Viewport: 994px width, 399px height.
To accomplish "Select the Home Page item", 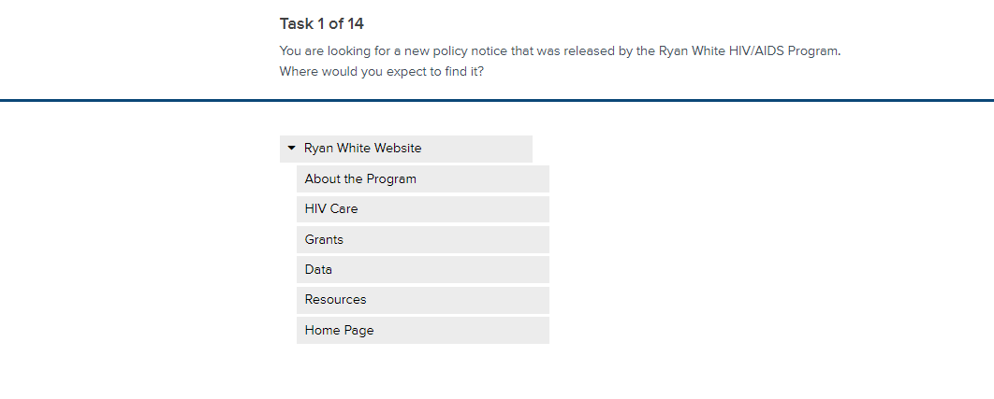I will click(x=339, y=331).
